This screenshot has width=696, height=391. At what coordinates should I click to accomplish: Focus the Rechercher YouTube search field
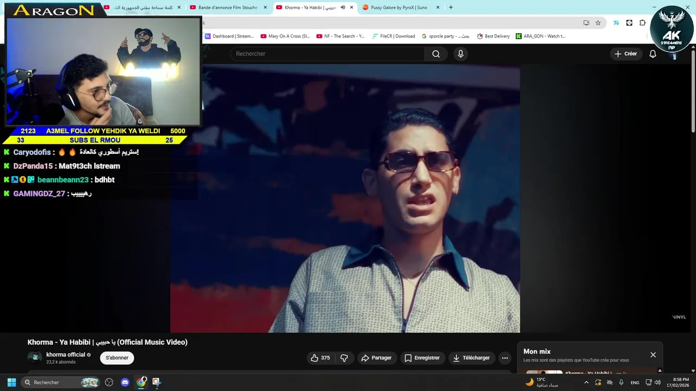pyautogui.click(x=327, y=54)
